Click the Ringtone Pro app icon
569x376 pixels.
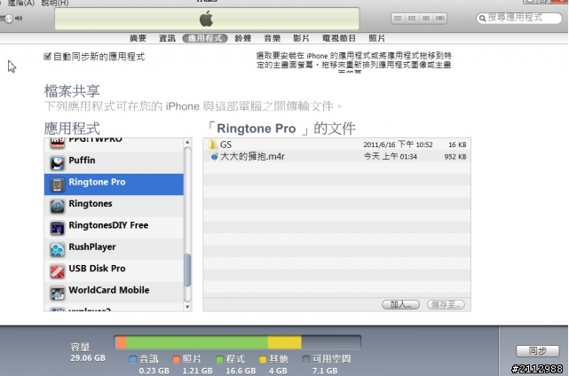(58, 184)
